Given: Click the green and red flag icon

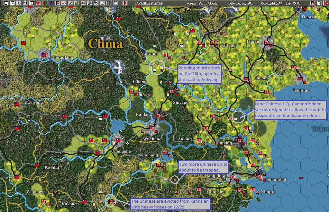Looking at the screenshot, I should [x=313, y=3].
